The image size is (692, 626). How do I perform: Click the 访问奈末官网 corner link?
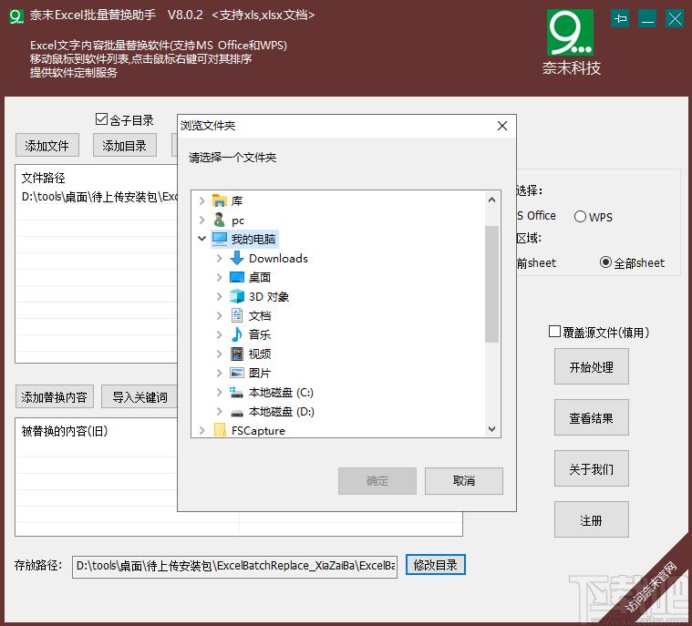coord(651,587)
